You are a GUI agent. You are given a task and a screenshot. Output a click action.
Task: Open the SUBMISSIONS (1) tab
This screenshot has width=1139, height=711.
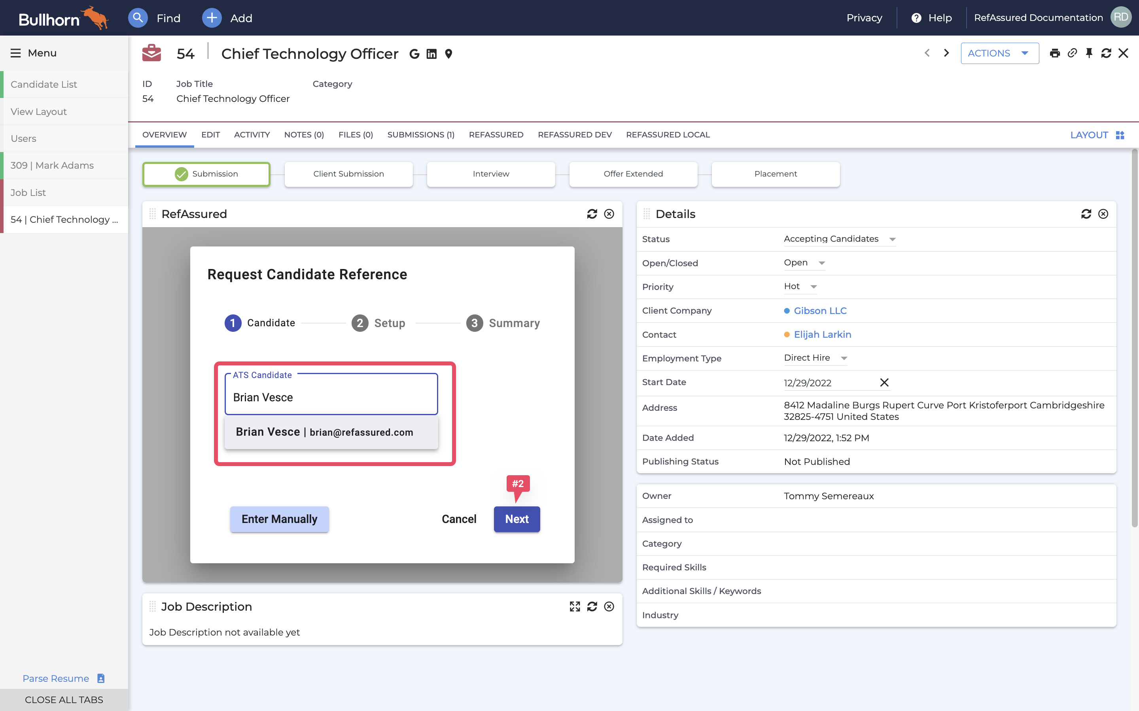[x=420, y=135]
